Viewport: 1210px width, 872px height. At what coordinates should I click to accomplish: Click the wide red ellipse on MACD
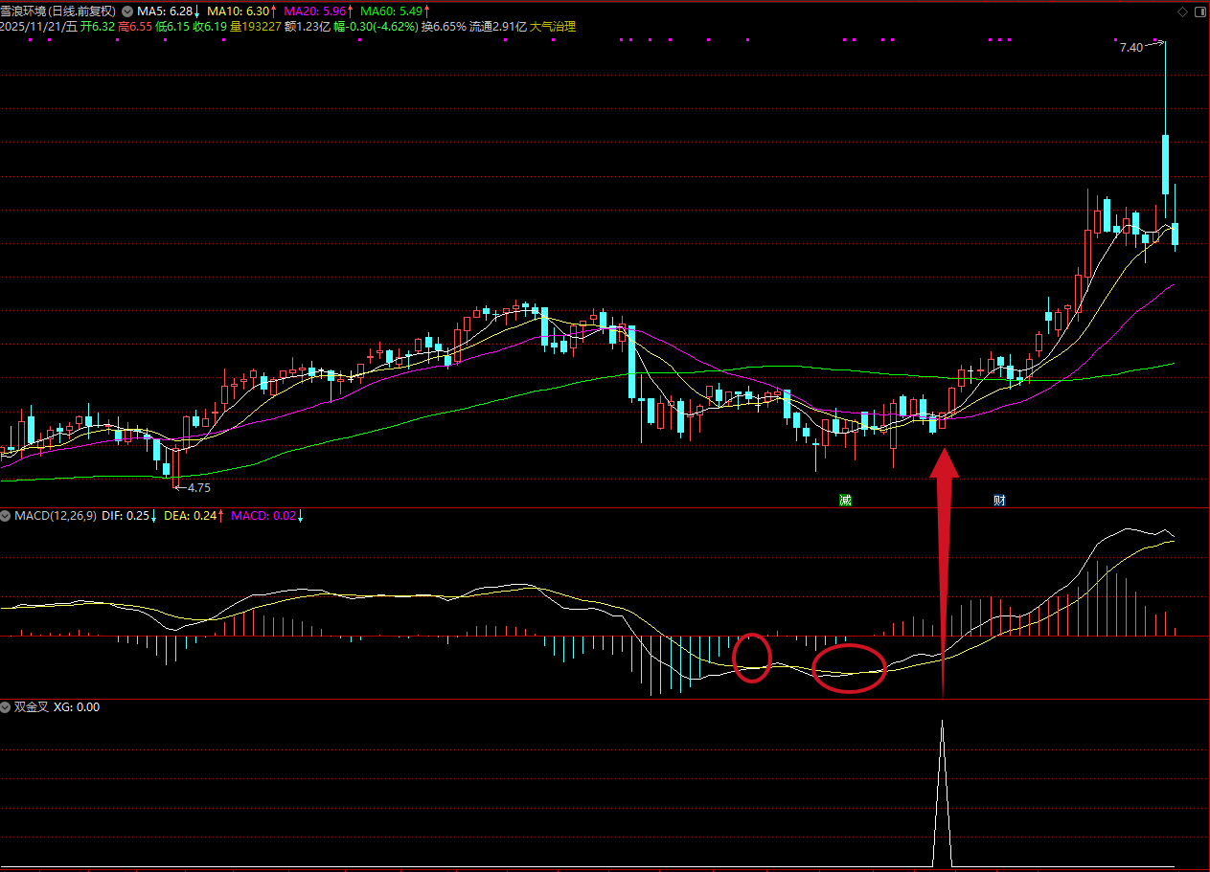pyautogui.click(x=849, y=667)
